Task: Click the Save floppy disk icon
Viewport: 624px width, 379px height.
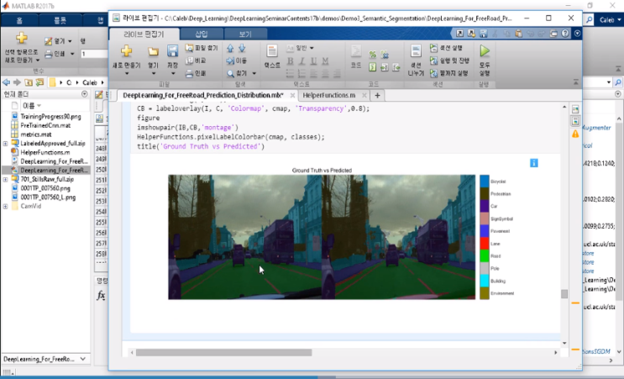Action: [x=172, y=52]
